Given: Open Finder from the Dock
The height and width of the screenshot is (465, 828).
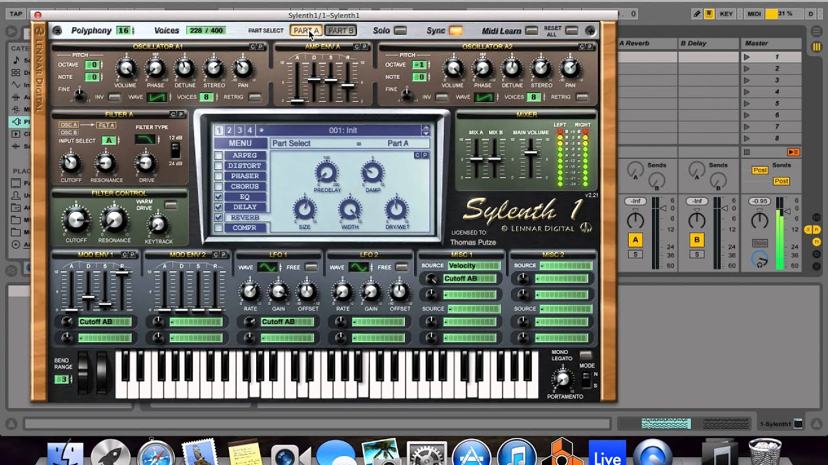Looking at the screenshot, I should pos(65,454).
